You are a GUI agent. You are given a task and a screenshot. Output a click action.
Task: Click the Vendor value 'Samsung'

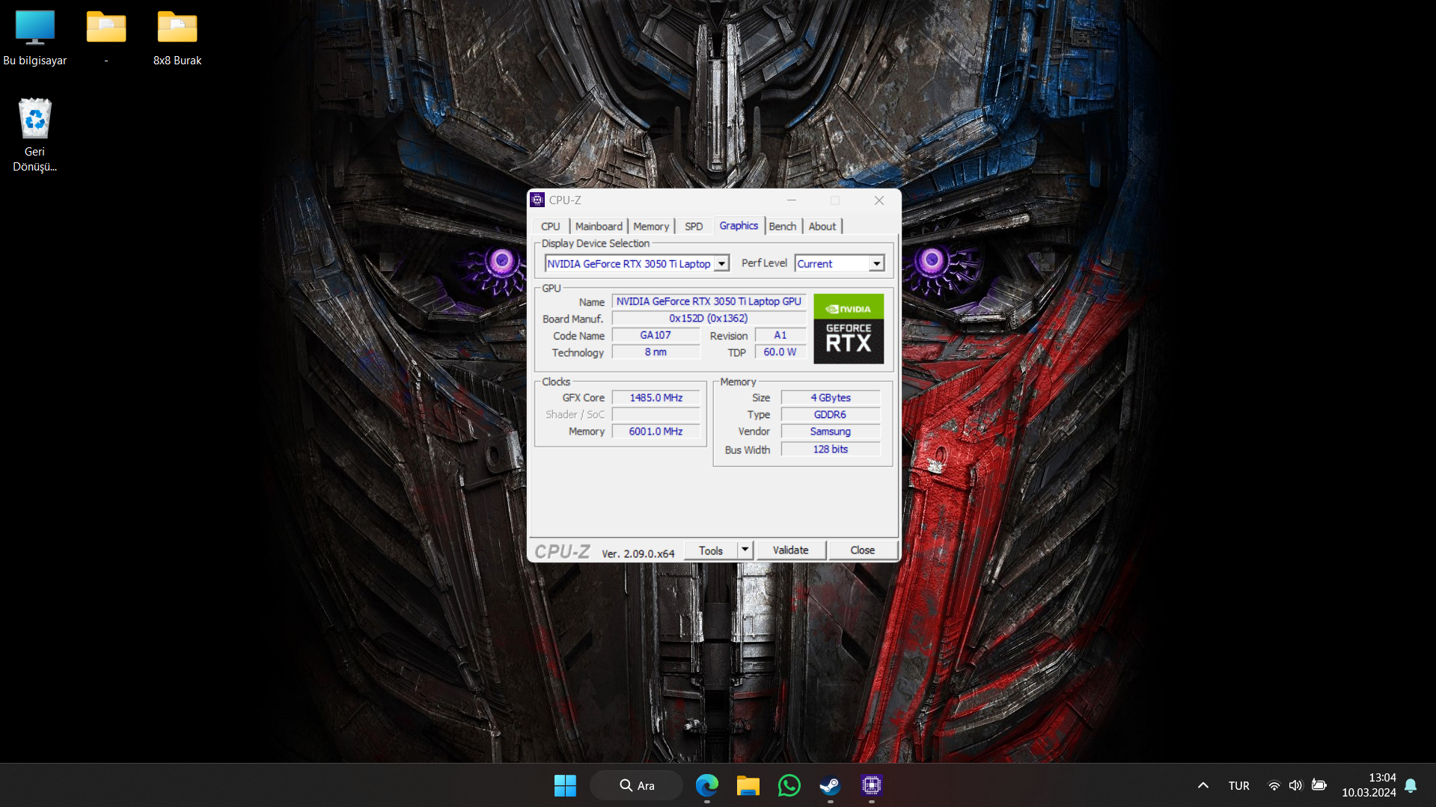click(831, 432)
